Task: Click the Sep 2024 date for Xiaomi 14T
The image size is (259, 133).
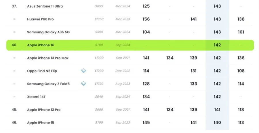Action: point(123,97)
